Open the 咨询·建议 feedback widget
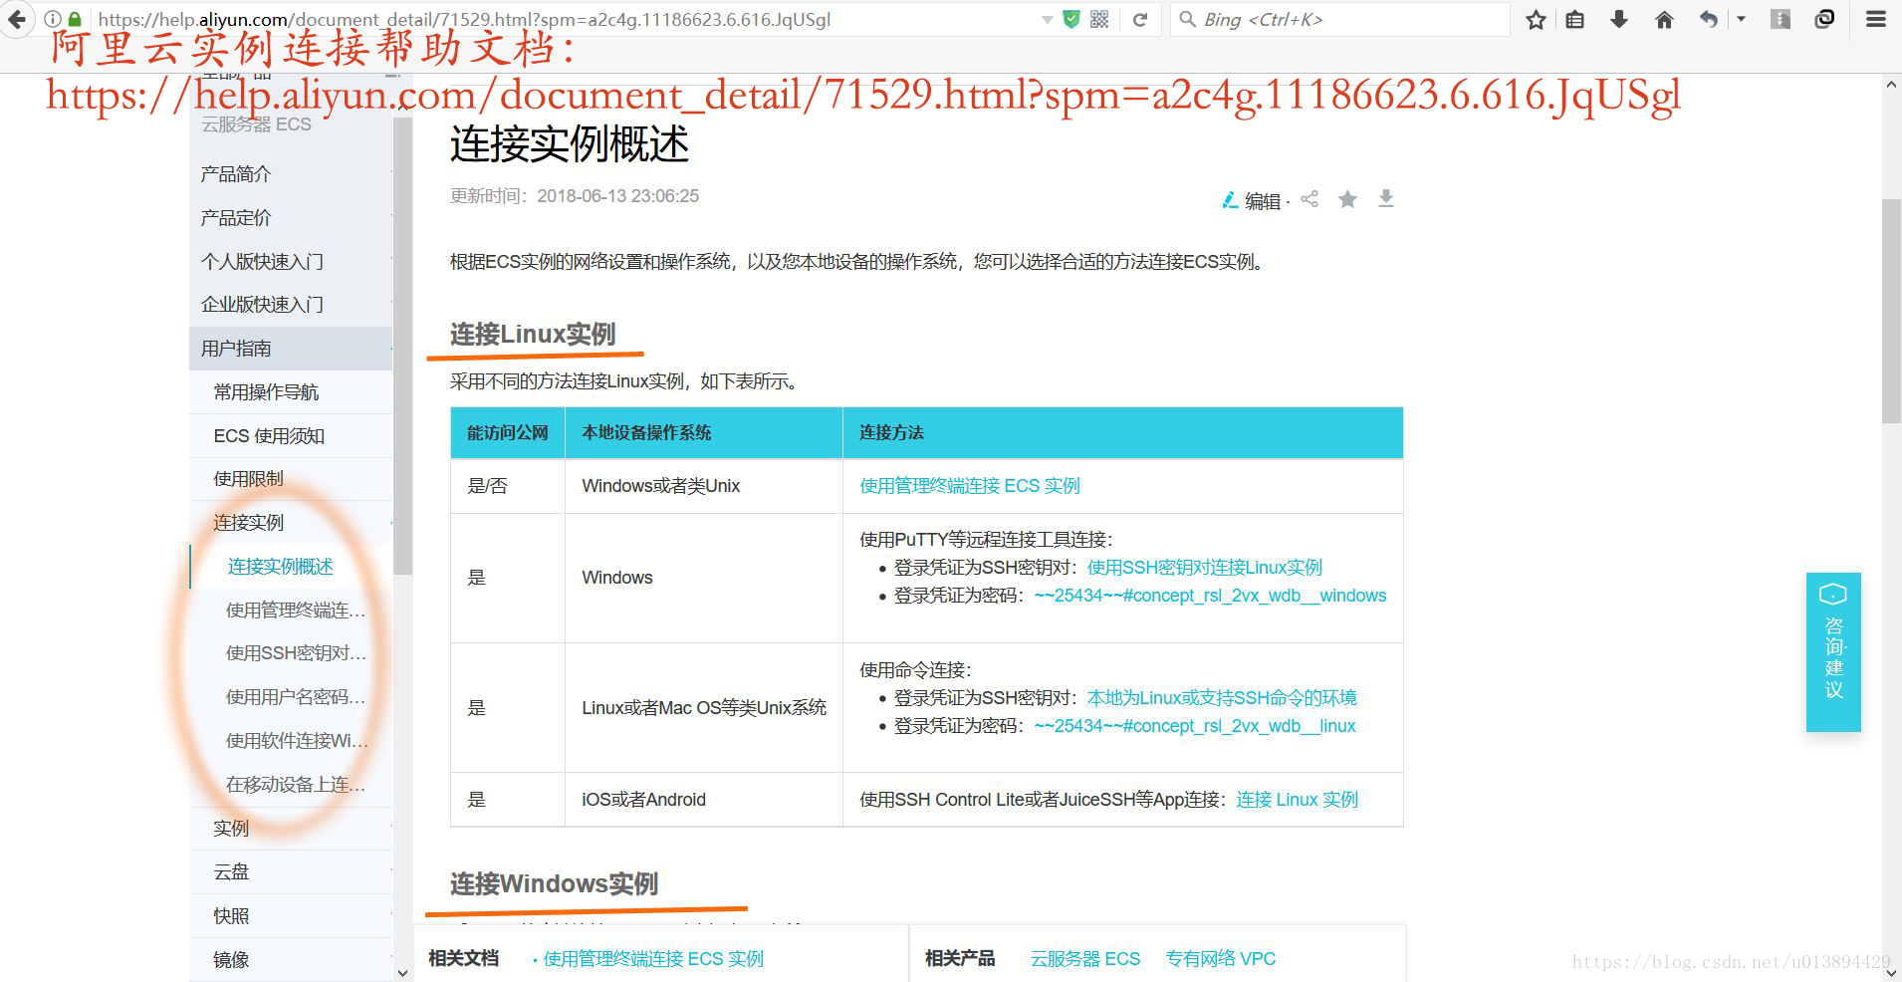1902x982 pixels. click(x=1833, y=652)
